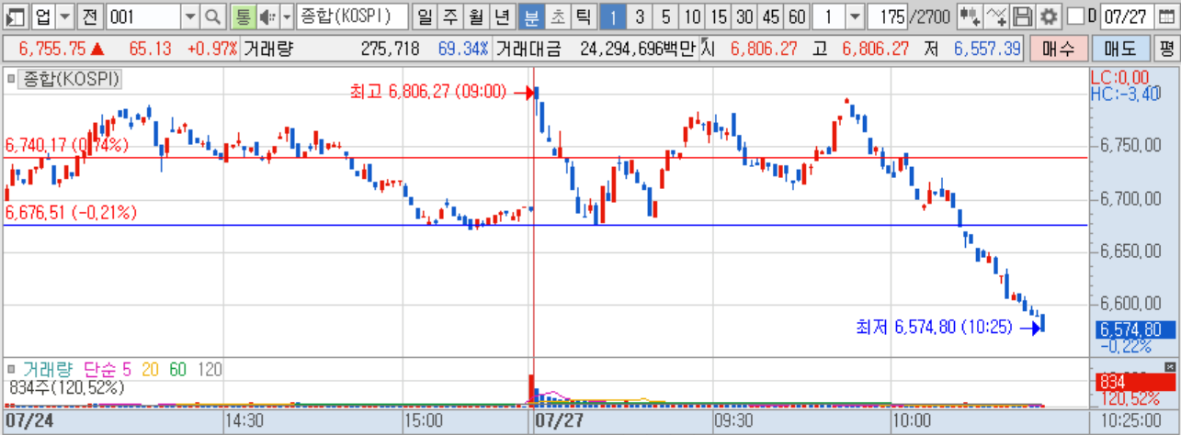Viewport: 1181px width, 435px height.
Task: Open the custom interval dropdown showing 1
Action: coord(855,16)
